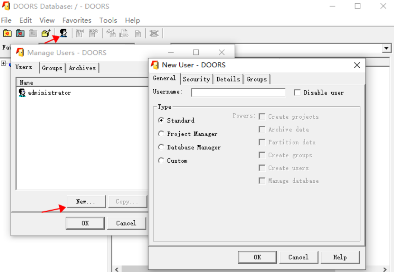The height and width of the screenshot is (272, 394).
Task: Focus the Username input field
Action: tap(238, 92)
